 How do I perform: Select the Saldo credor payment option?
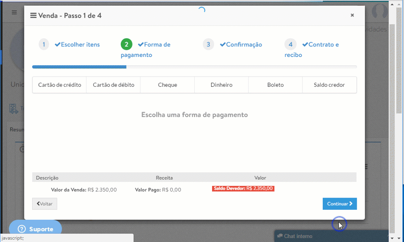pyautogui.click(x=329, y=85)
